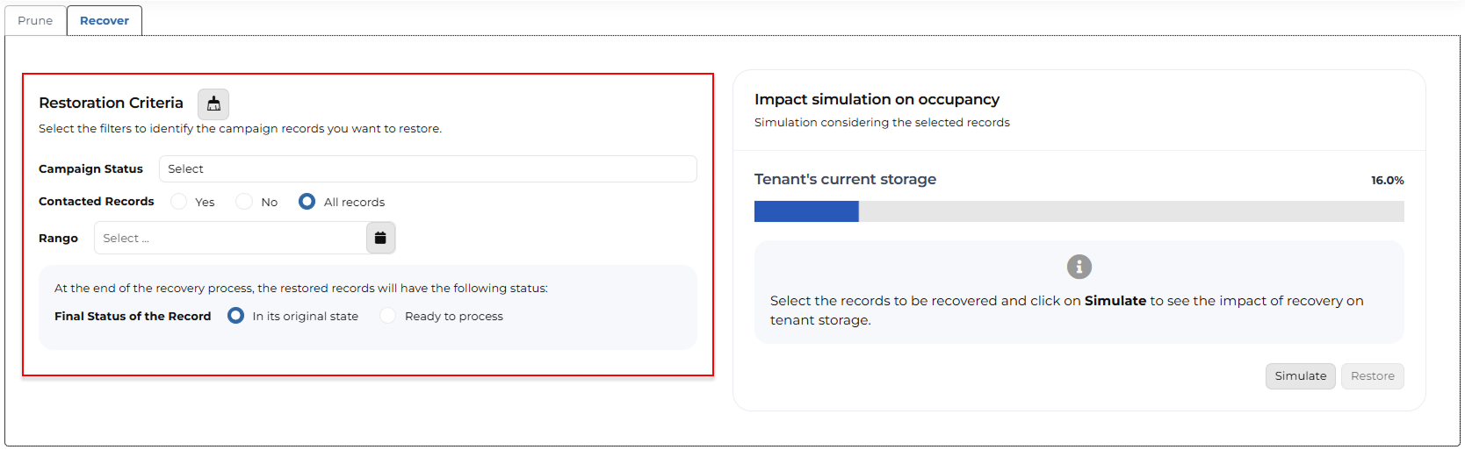Click the Restore button

[1373, 376]
